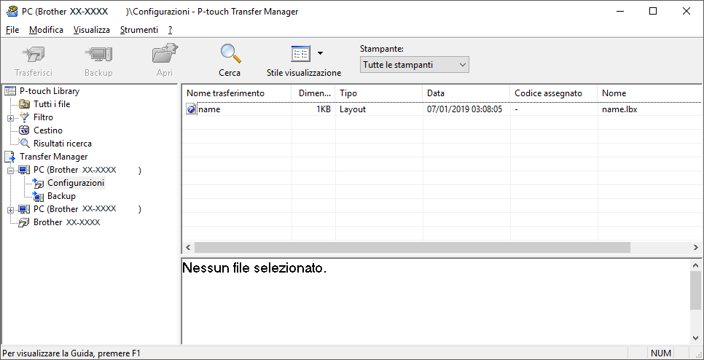
Task: Click the horizontal scrollbar thumb in file list
Action: [412, 247]
